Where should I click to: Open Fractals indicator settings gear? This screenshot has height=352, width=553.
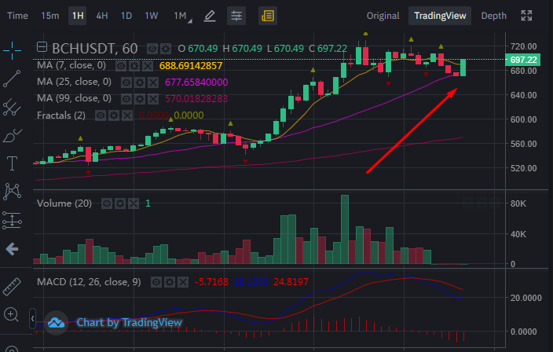click(x=114, y=115)
